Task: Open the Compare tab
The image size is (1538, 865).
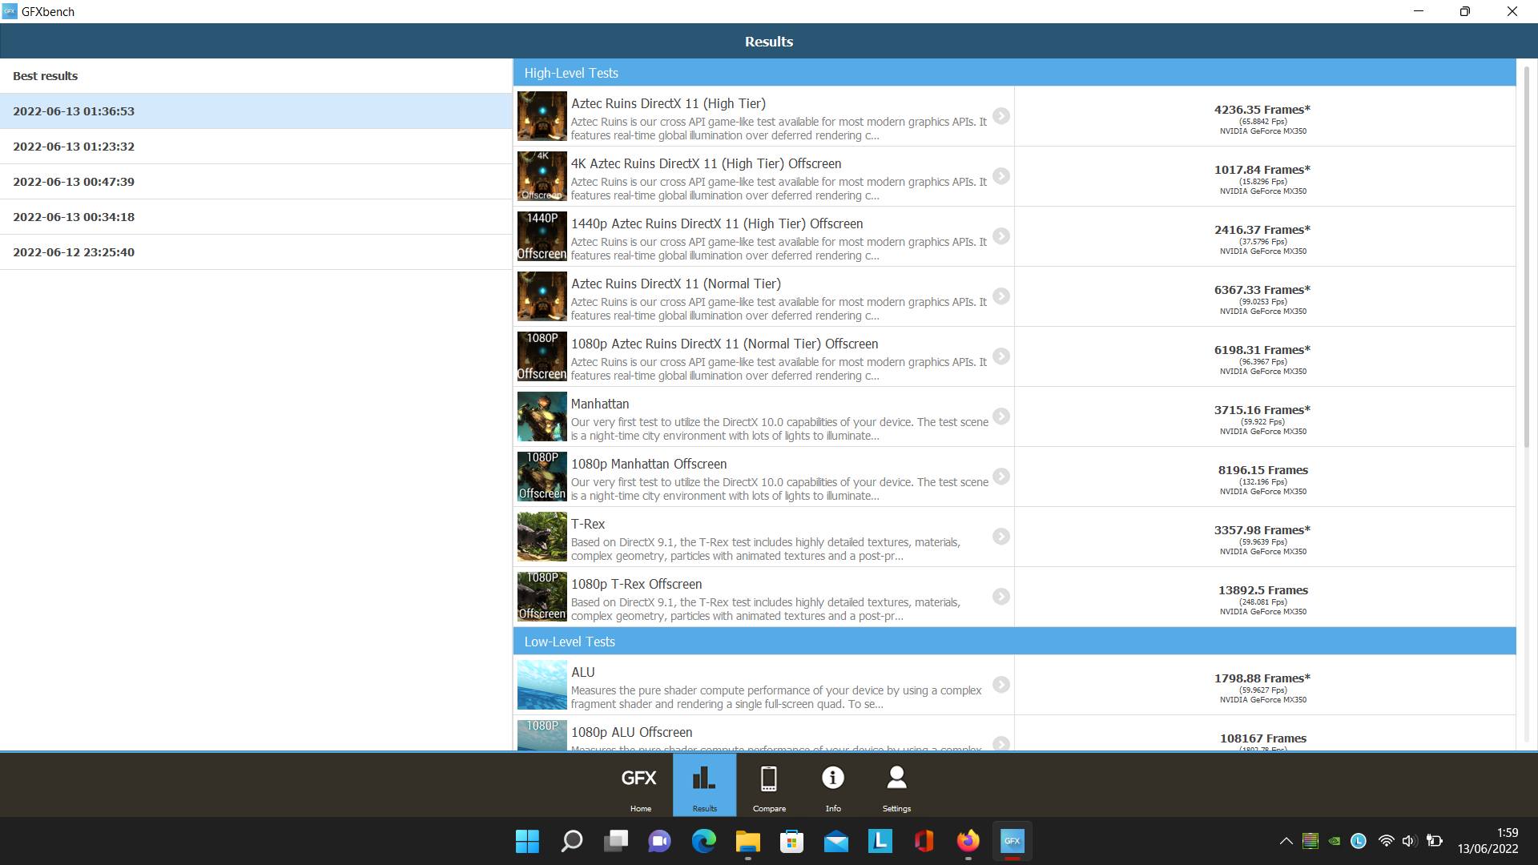Action: coord(769,785)
